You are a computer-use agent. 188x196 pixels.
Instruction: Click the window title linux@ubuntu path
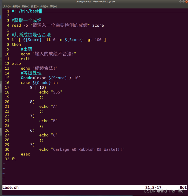coord(95,2)
